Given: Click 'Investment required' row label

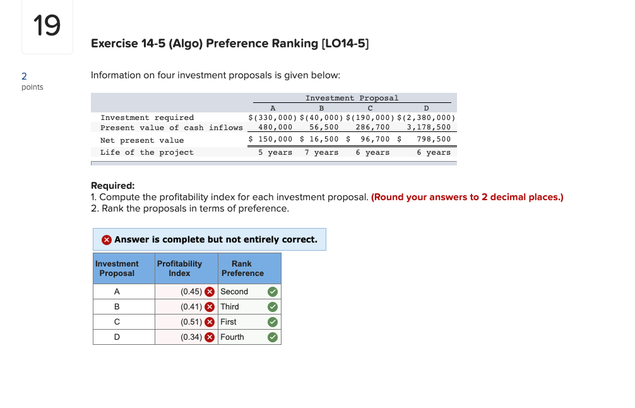Looking at the screenshot, I should pyautogui.click(x=147, y=117).
